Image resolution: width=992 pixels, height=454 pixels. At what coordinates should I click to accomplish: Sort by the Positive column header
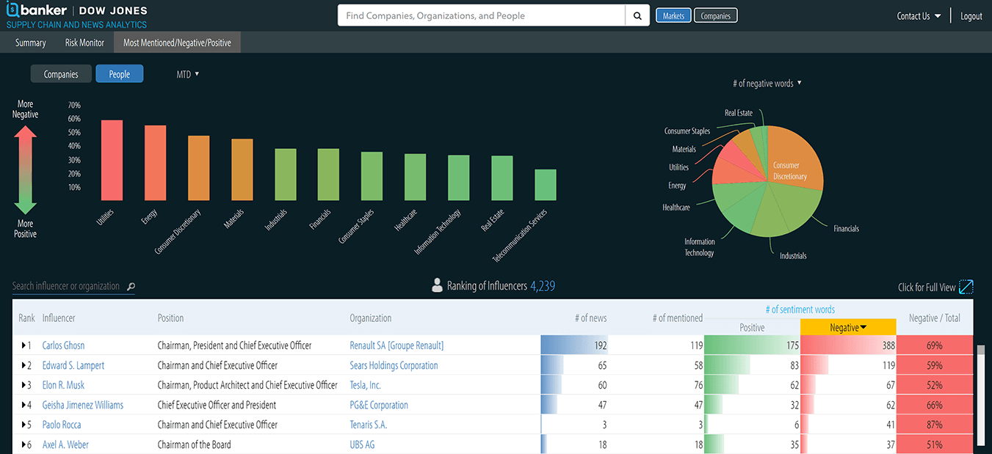pyautogui.click(x=752, y=328)
